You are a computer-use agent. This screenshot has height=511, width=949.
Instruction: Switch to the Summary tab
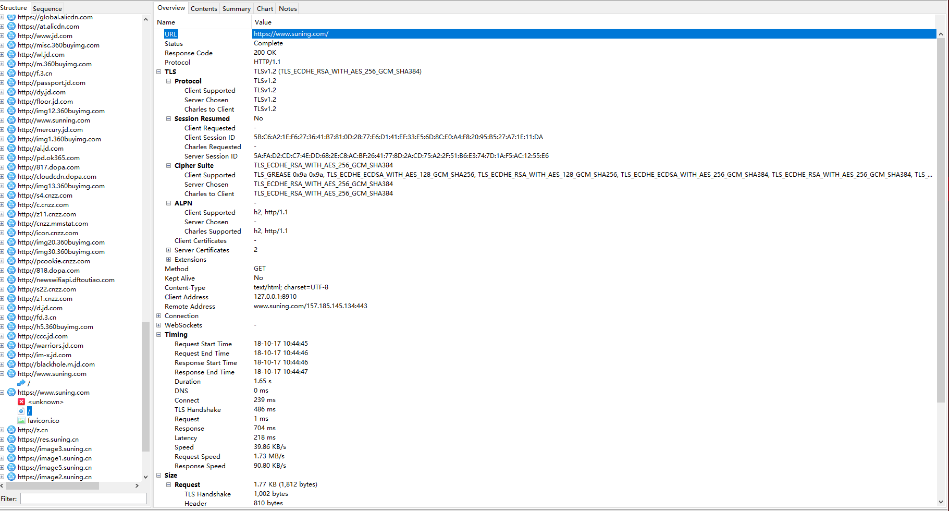pyautogui.click(x=237, y=8)
